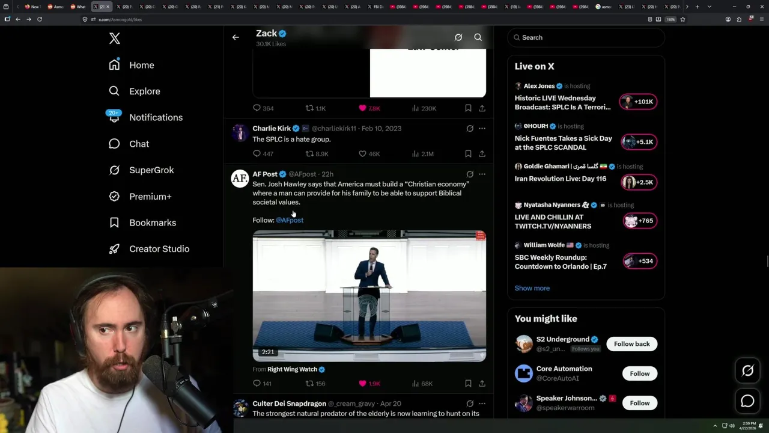Click the search icon in Zack's header
Image resolution: width=769 pixels, height=433 pixels.
tap(478, 37)
